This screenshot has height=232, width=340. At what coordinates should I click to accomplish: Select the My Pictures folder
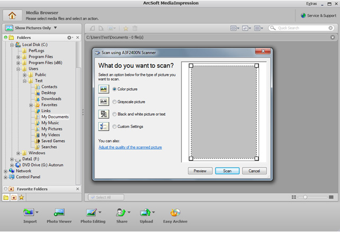click(x=52, y=129)
